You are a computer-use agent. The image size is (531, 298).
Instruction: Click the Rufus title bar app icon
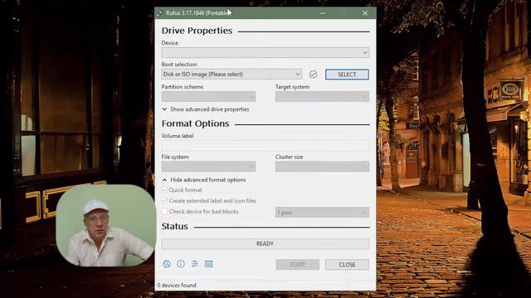(x=160, y=13)
